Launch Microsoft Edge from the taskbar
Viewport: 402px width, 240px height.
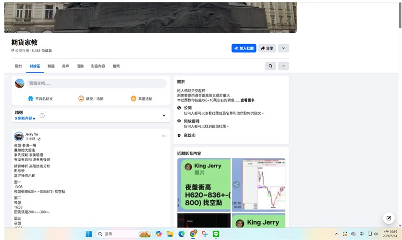(182, 234)
